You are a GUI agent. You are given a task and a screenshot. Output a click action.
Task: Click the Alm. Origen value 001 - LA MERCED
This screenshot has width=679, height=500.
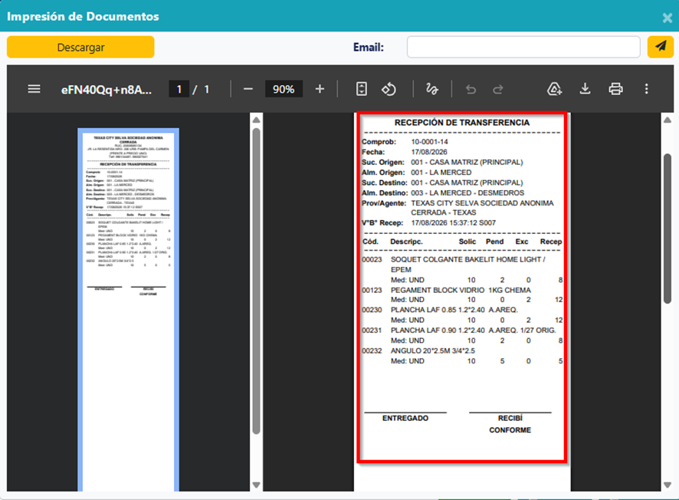(x=441, y=173)
